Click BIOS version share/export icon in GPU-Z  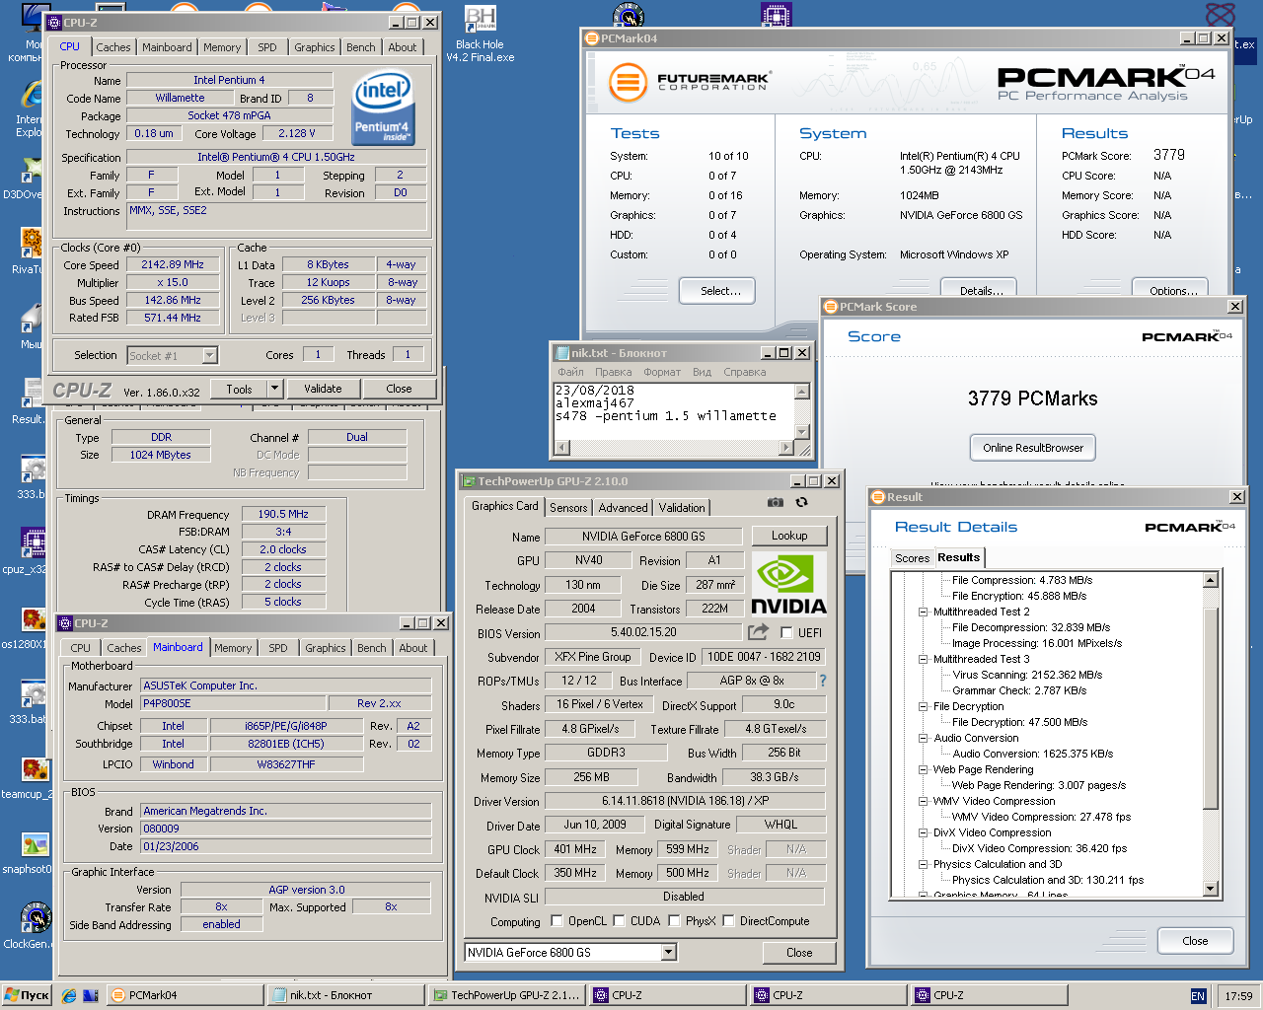[x=758, y=632]
